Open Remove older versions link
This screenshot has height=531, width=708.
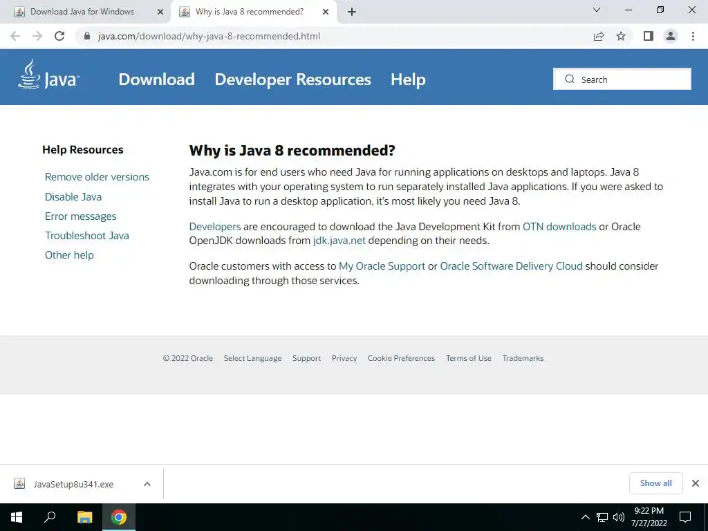97,177
